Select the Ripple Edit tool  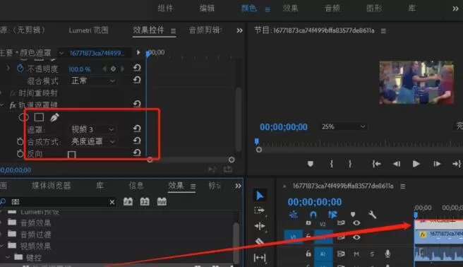[259, 226]
